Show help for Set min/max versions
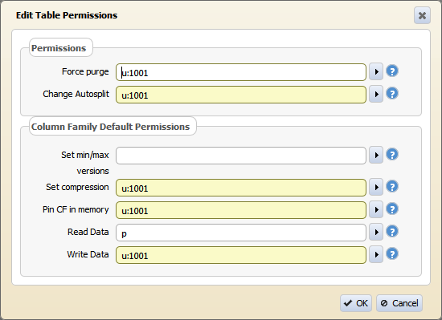Image resolution: width=442 pixels, height=320 pixels. 392,154
